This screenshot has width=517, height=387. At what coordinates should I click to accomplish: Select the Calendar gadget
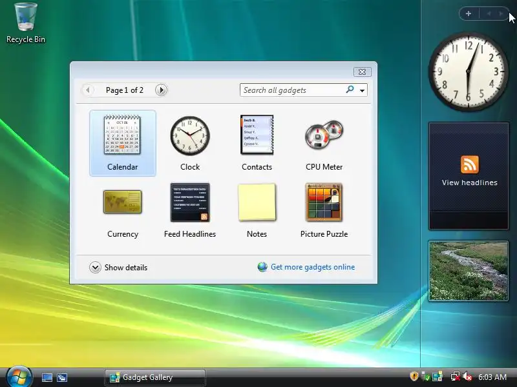(122, 143)
